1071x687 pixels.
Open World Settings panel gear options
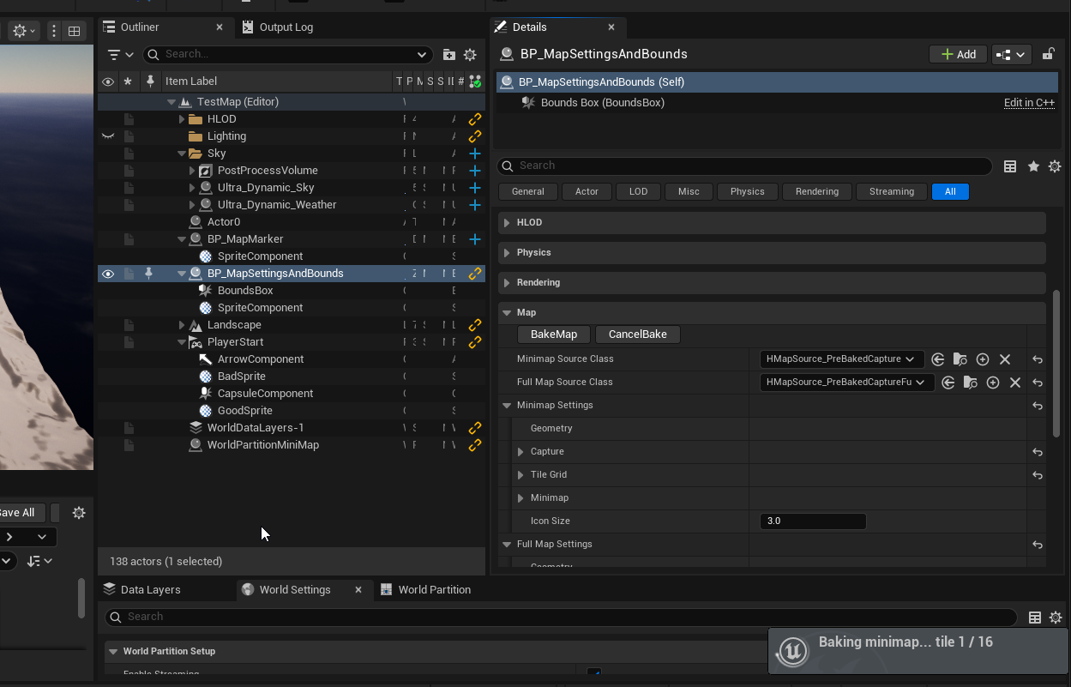(1056, 618)
